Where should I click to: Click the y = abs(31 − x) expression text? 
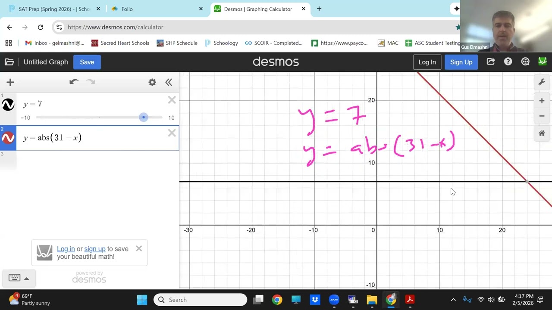(x=52, y=138)
